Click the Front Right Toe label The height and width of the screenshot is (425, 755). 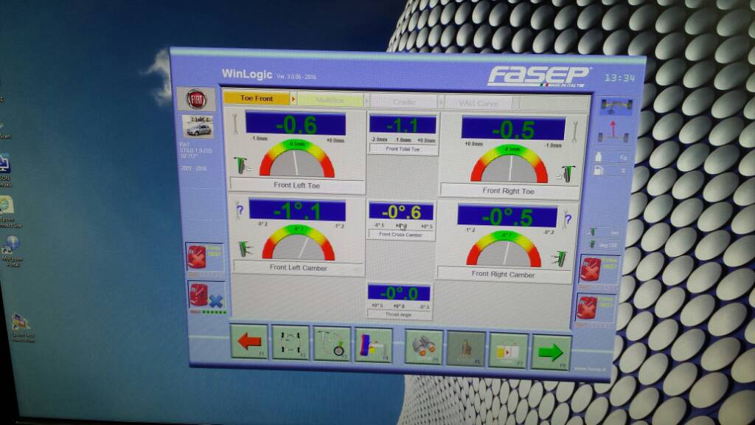pyautogui.click(x=509, y=191)
